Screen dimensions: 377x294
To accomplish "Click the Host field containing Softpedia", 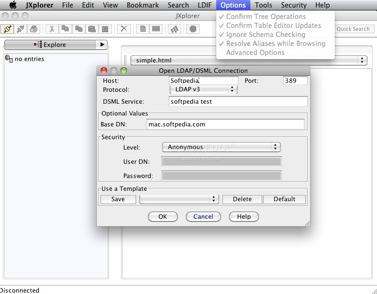I will 203,80.
